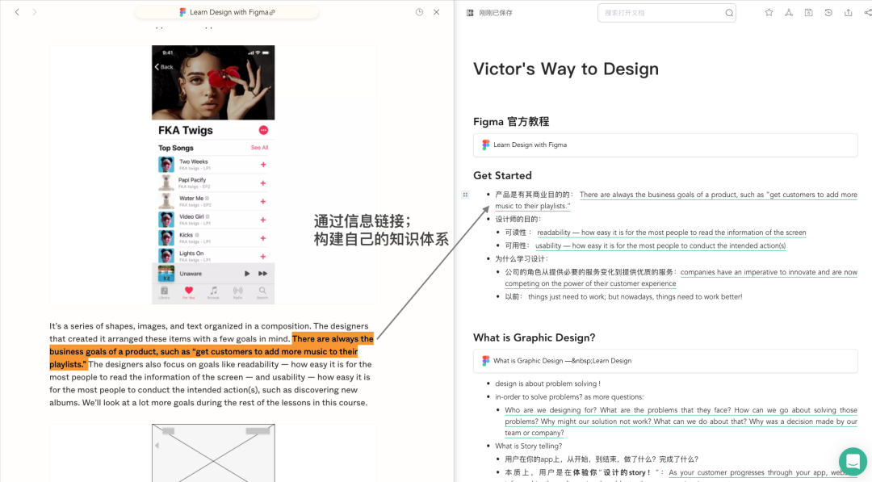Click the What is Story telling? bullet
The image size is (872, 482).
click(528, 446)
